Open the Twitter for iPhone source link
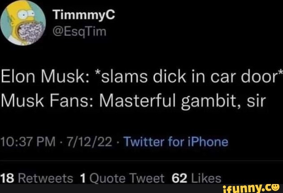The width and height of the screenshot is (283, 193). tap(176, 142)
